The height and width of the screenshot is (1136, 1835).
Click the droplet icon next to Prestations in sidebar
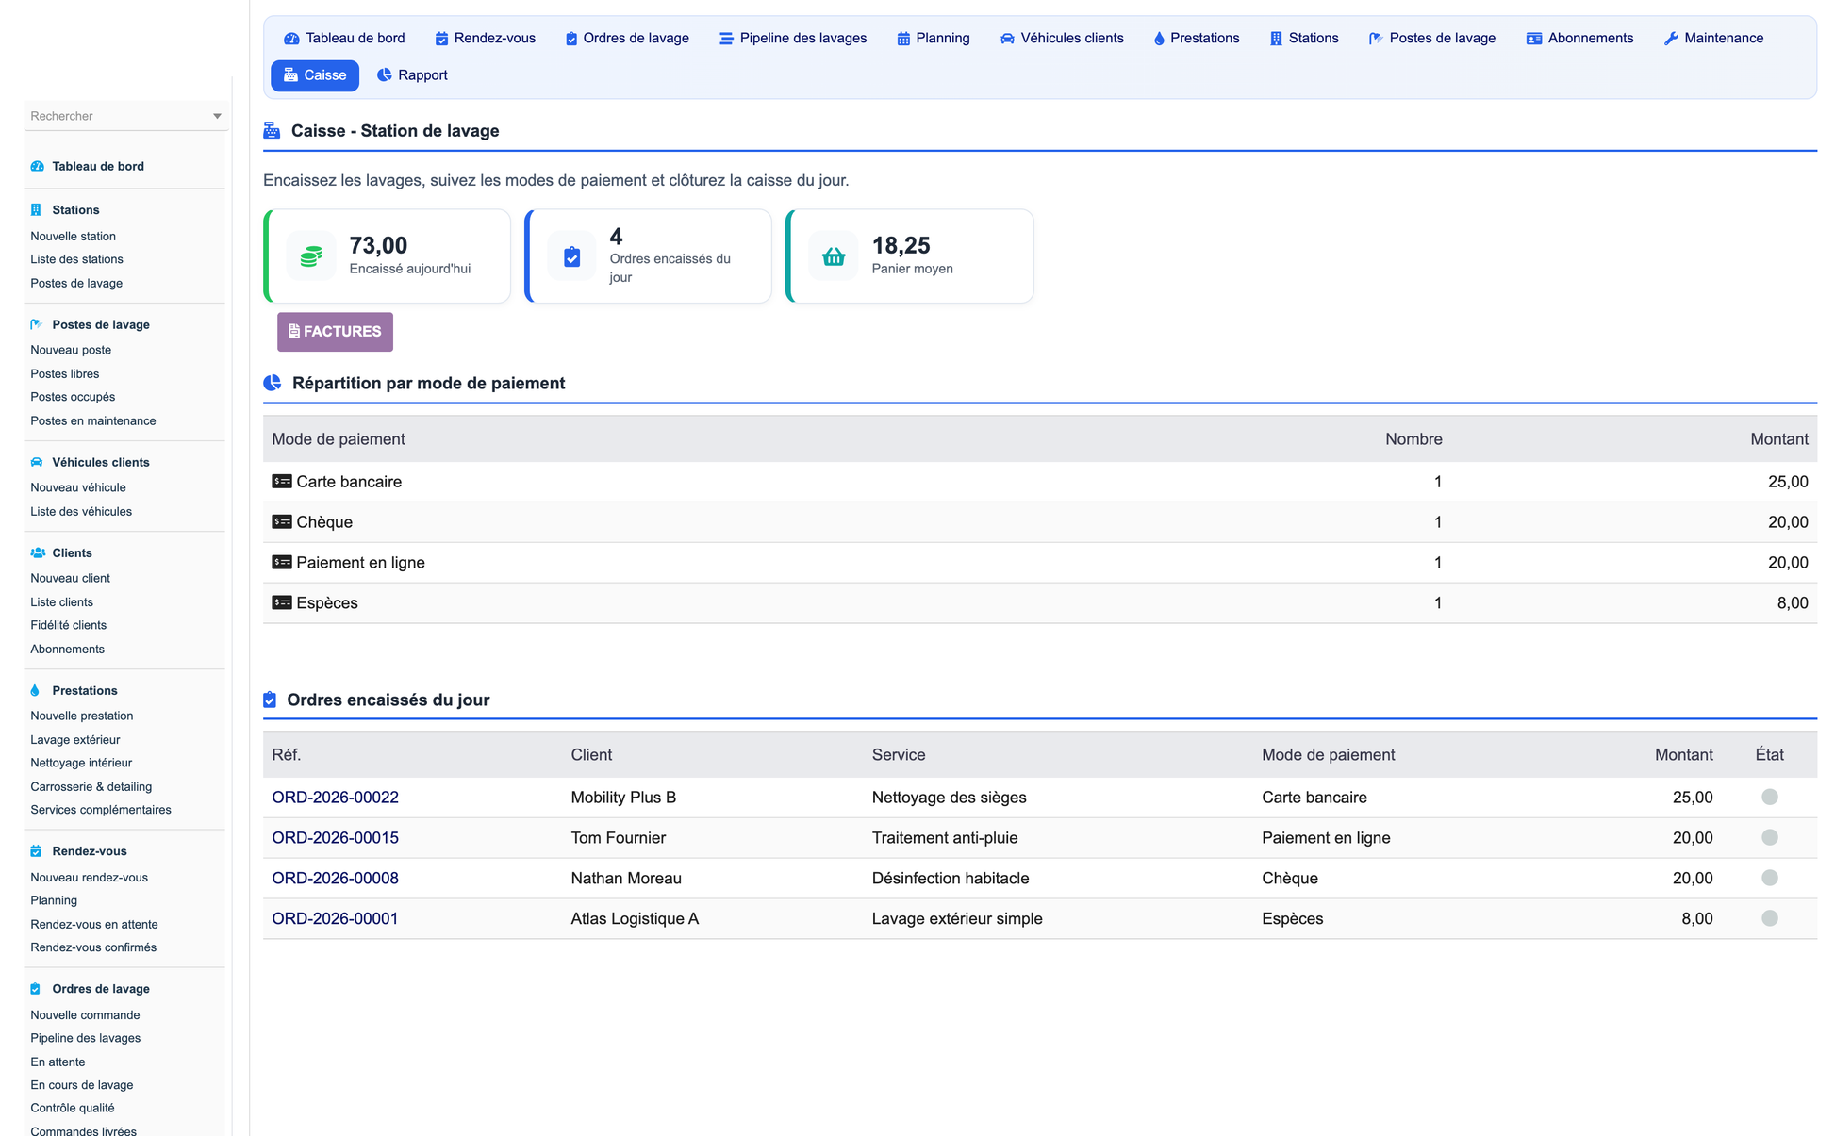pos(36,690)
